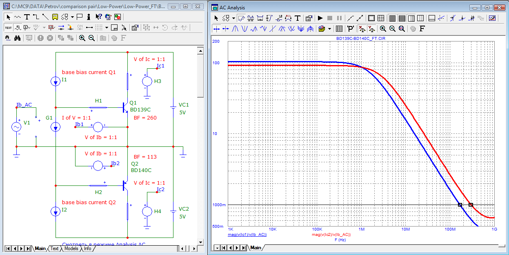Switch to the Models tab of schematic
Screen dimensions: 509x255
(71, 248)
